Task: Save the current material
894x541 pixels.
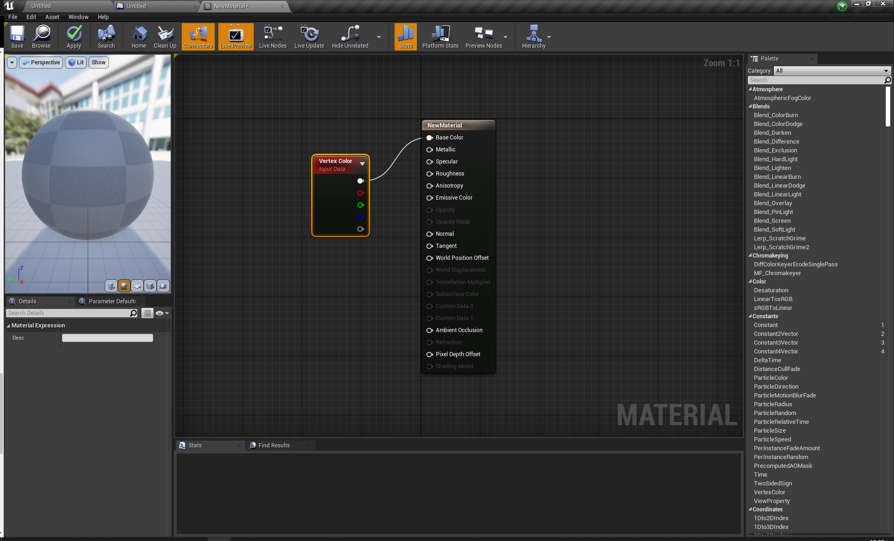Action: pos(17,37)
